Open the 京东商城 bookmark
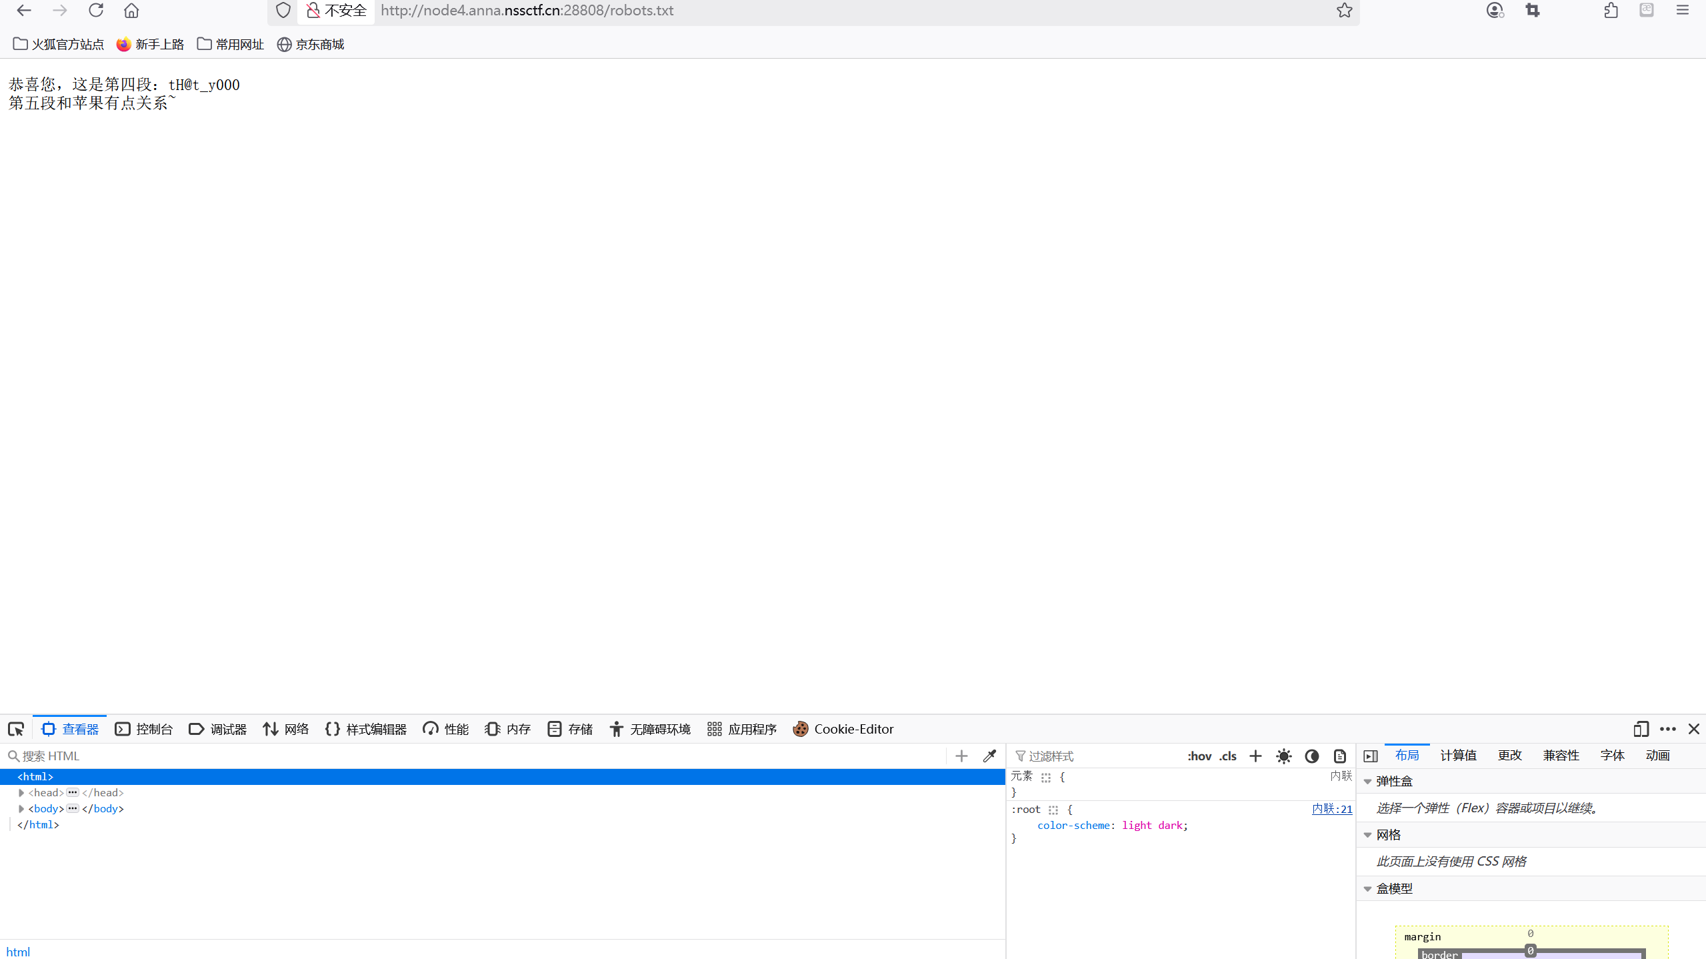This screenshot has width=1706, height=959. click(311, 44)
